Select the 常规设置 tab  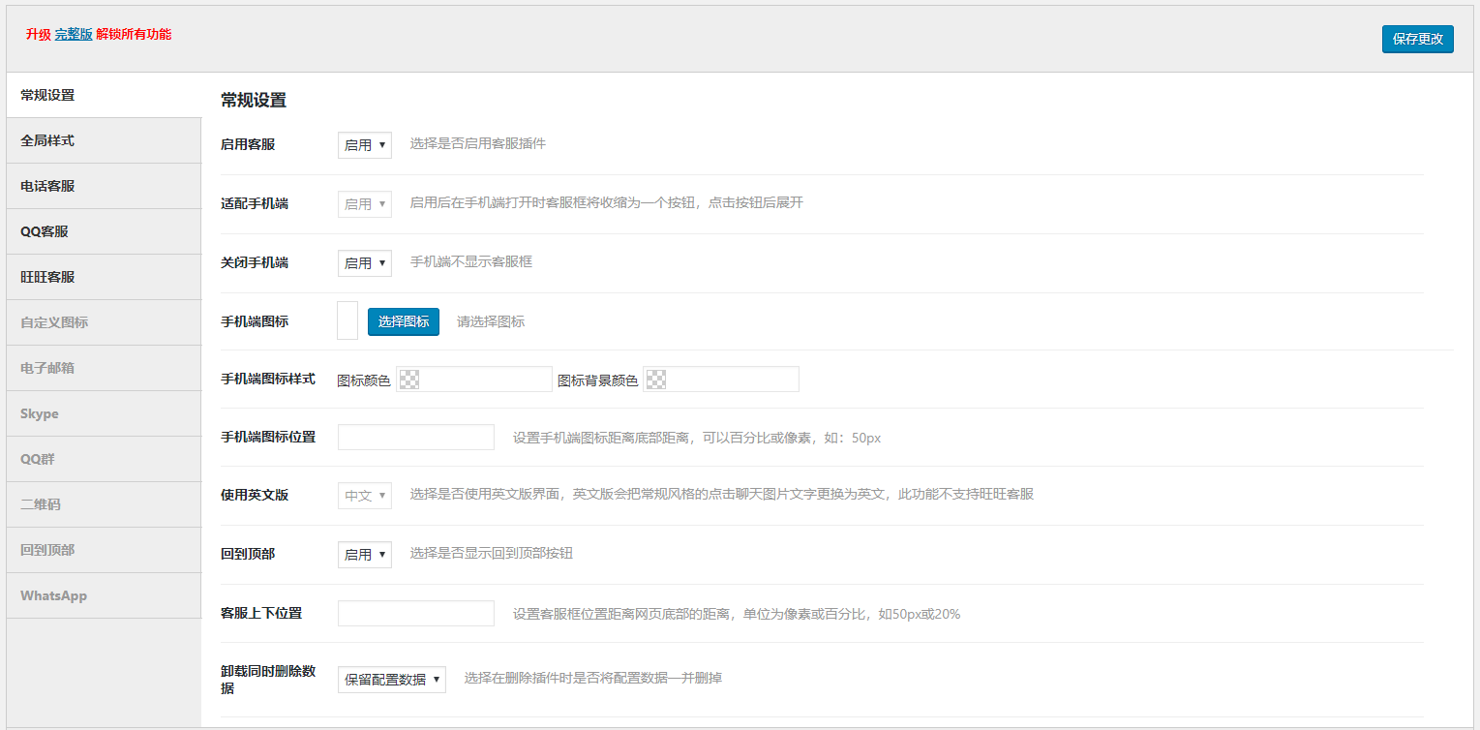click(104, 95)
